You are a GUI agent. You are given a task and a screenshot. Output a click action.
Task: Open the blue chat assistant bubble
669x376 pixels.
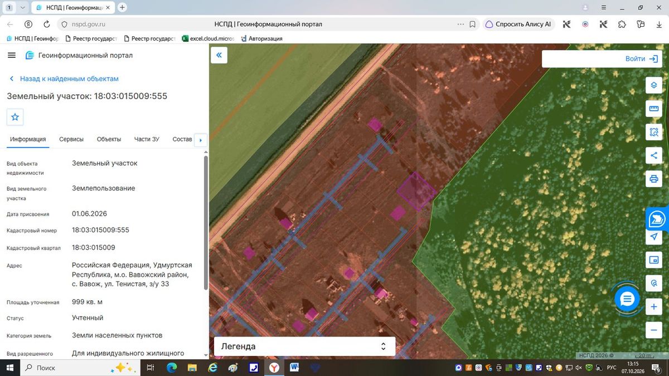[627, 299]
